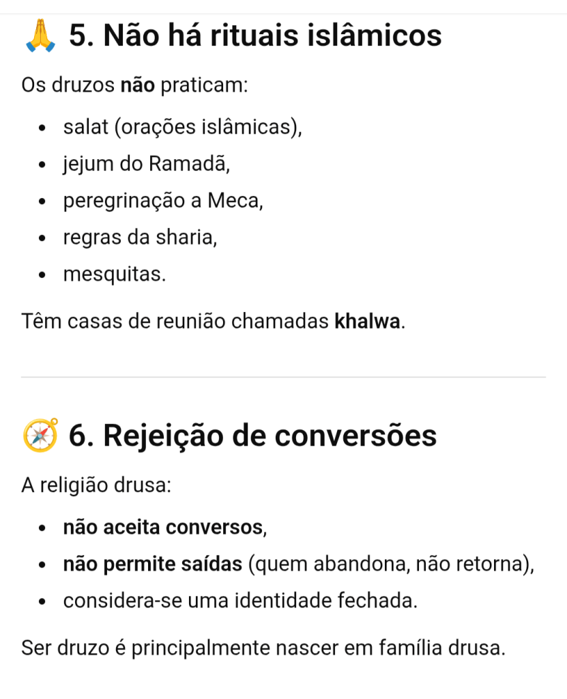Click the bold text "não permite saídas"
The image size is (567, 699).
pos(152,565)
